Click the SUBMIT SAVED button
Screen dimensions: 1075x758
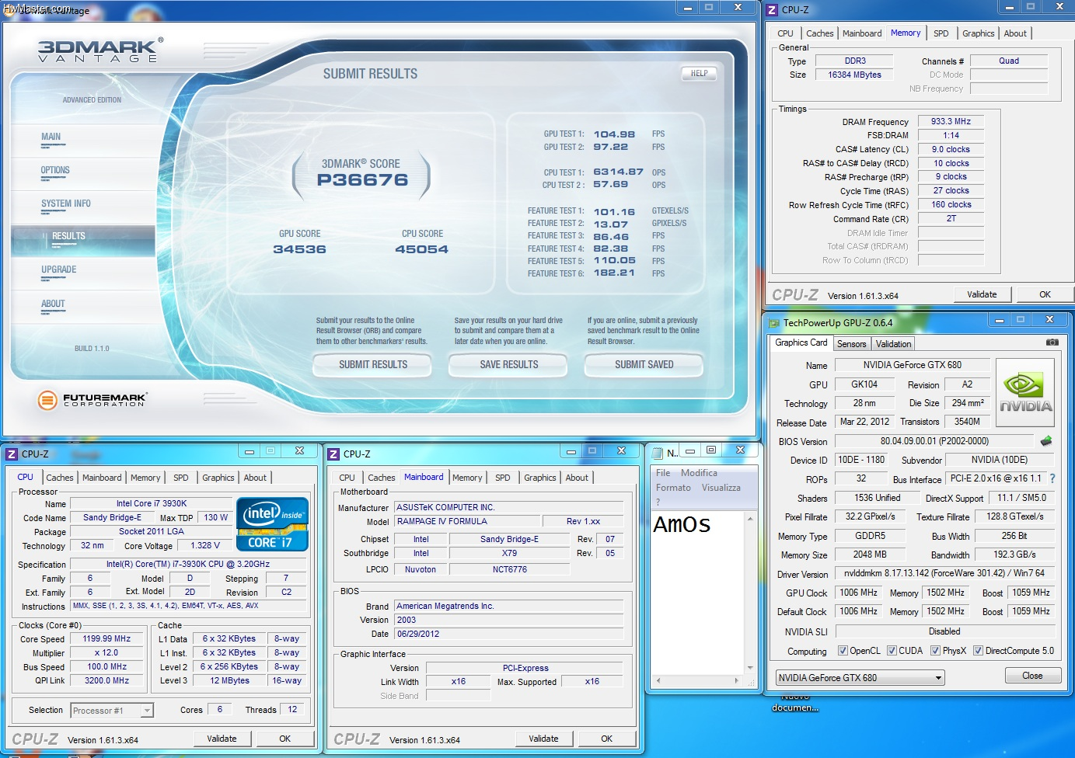point(644,364)
